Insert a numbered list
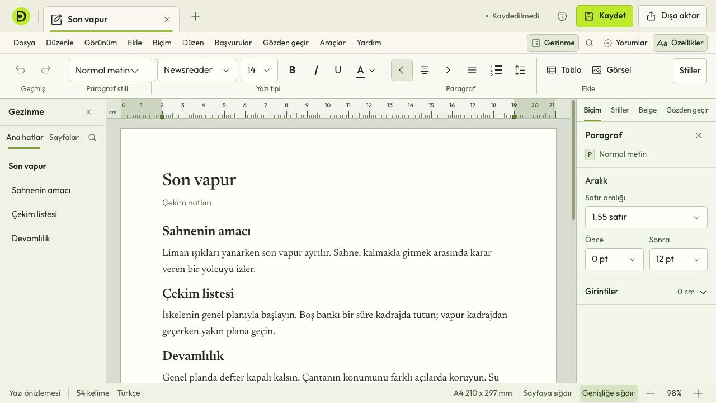716x403 pixels. tap(496, 70)
